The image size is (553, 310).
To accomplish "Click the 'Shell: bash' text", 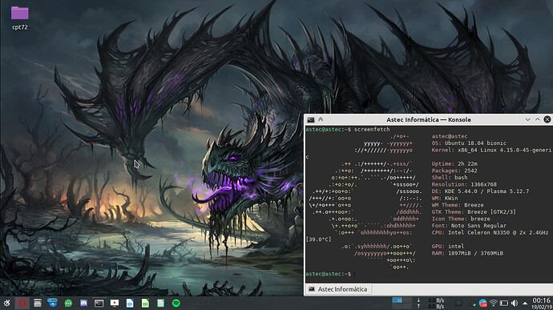I will (450, 177).
